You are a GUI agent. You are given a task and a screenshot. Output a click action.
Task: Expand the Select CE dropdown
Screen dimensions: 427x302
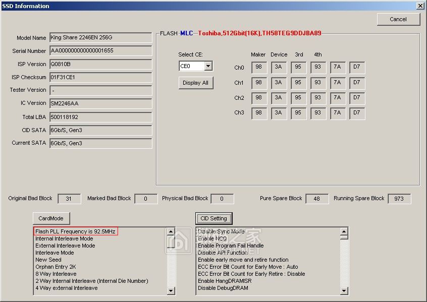pyautogui.click(x=208, y=66)
